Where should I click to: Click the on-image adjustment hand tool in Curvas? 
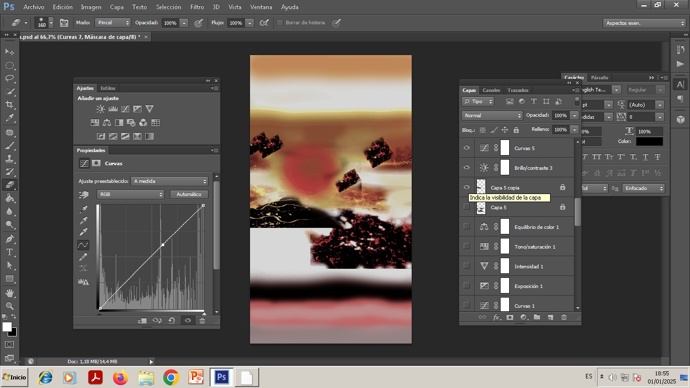pyautogui.click(x=83, y=195)
